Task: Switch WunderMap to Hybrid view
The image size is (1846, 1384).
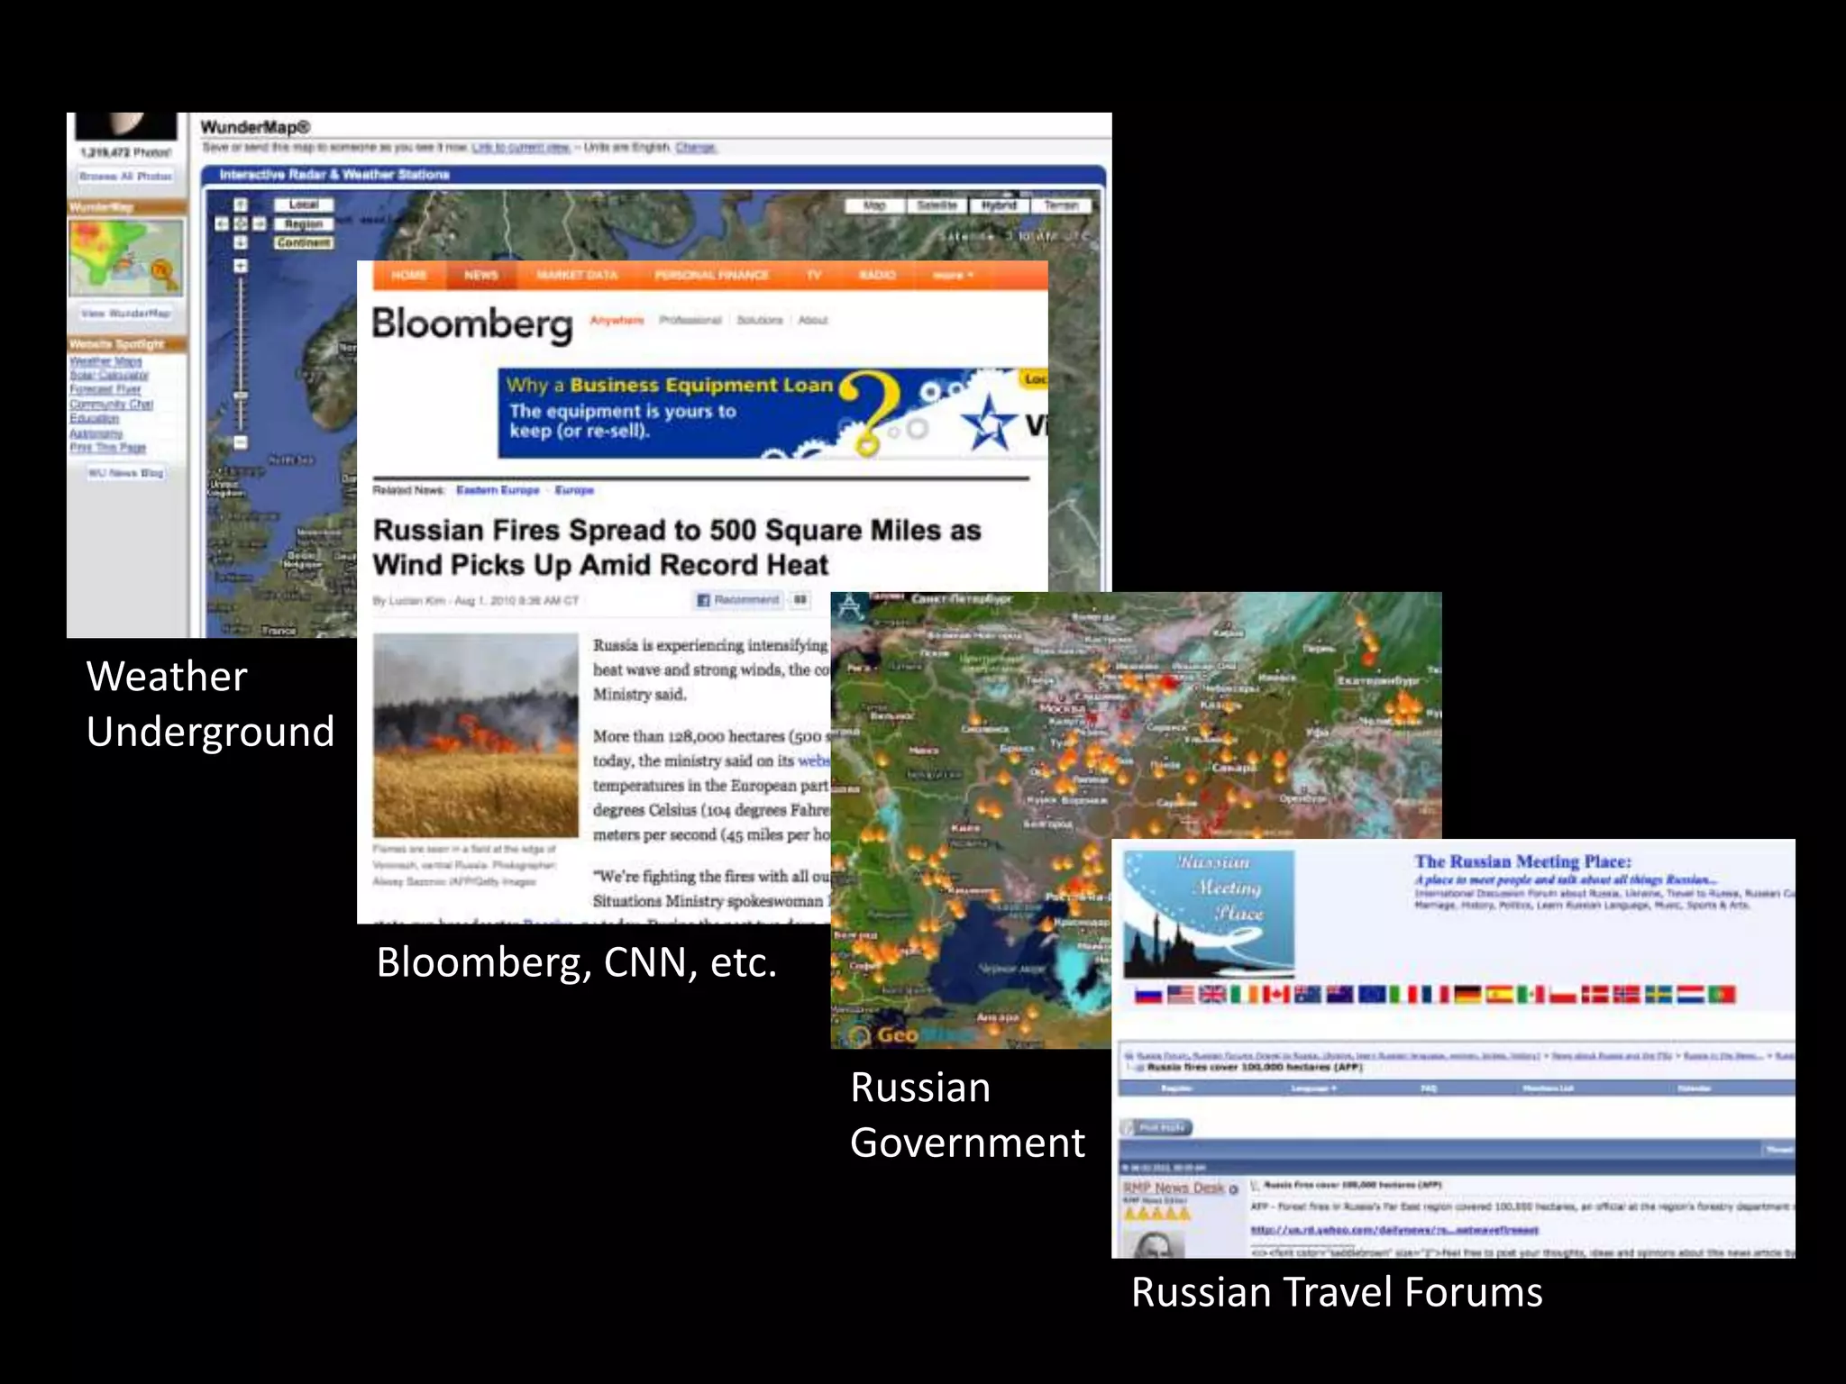Action: tap(999, 205)
